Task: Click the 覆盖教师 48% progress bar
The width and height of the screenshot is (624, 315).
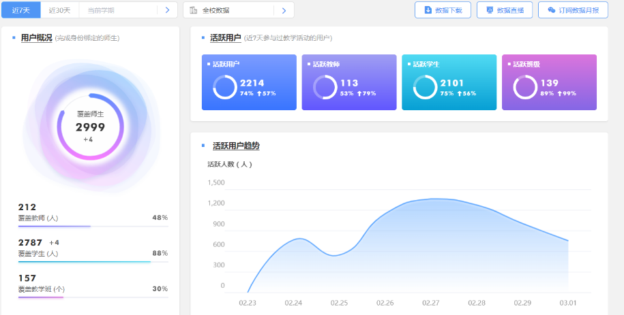Action: pyautogui.click(x=93, y=226)
